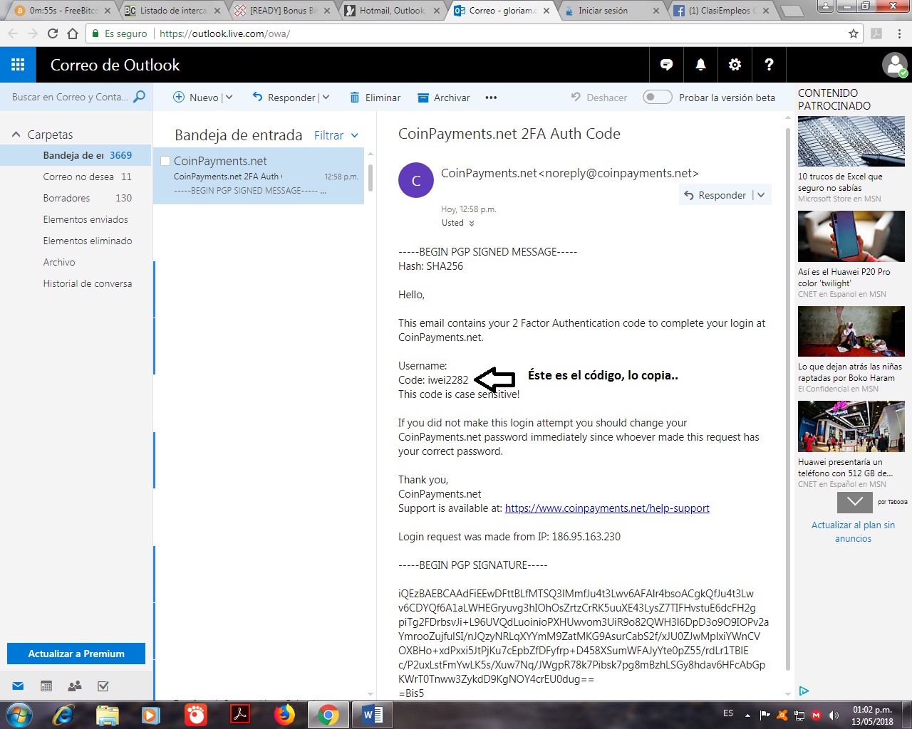Expand the Nuevo dropdown arrow
912x729 pixels.
click(229, 98)
